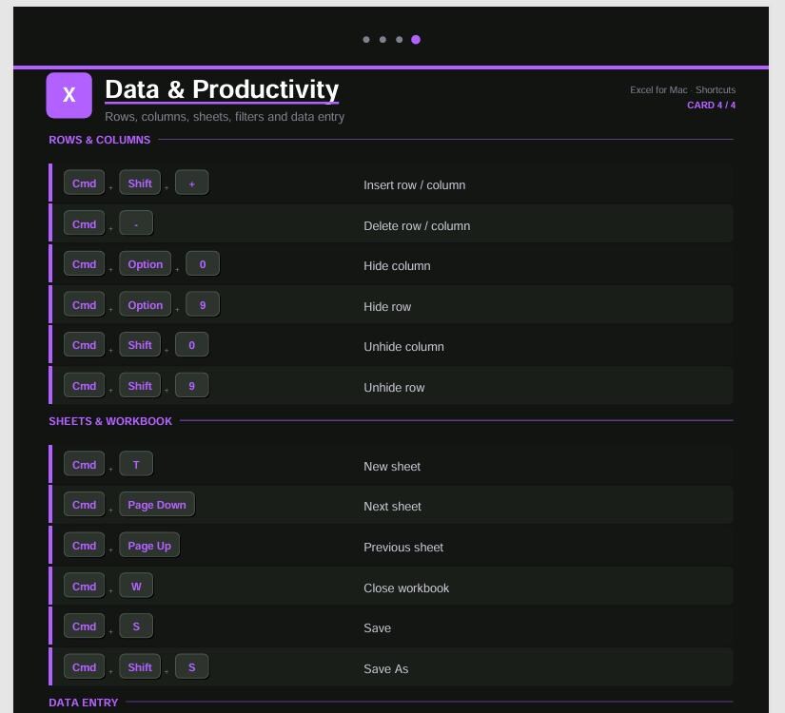This screenshot has width=785, height=713.
Task: Click the 'Unhide column' description
Action: click(x=404, y=347)
